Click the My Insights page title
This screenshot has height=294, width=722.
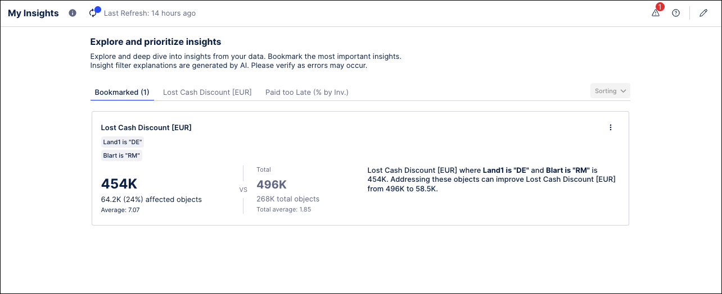tap(33, 13)
